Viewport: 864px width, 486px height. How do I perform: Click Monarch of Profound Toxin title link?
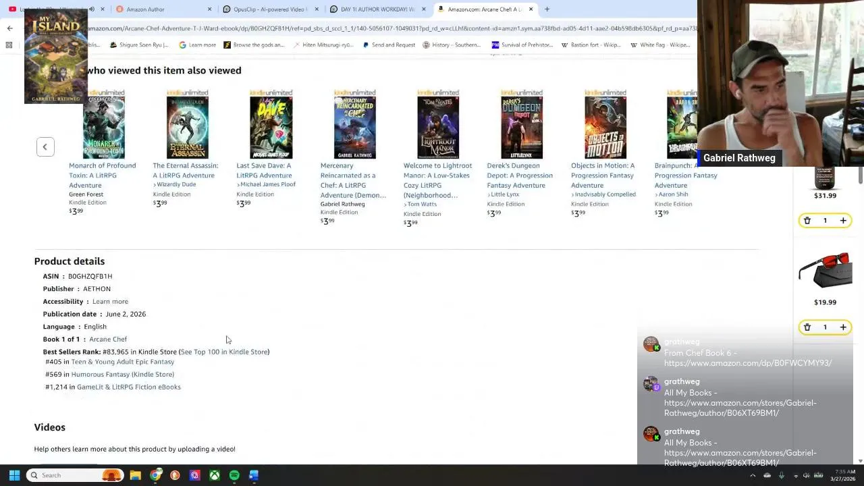(x=102, y=175)
